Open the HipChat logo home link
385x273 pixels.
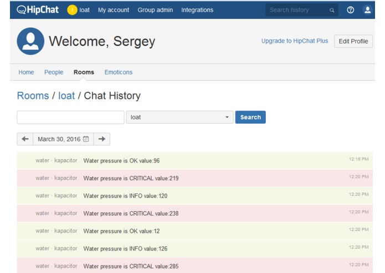(38, 10)
